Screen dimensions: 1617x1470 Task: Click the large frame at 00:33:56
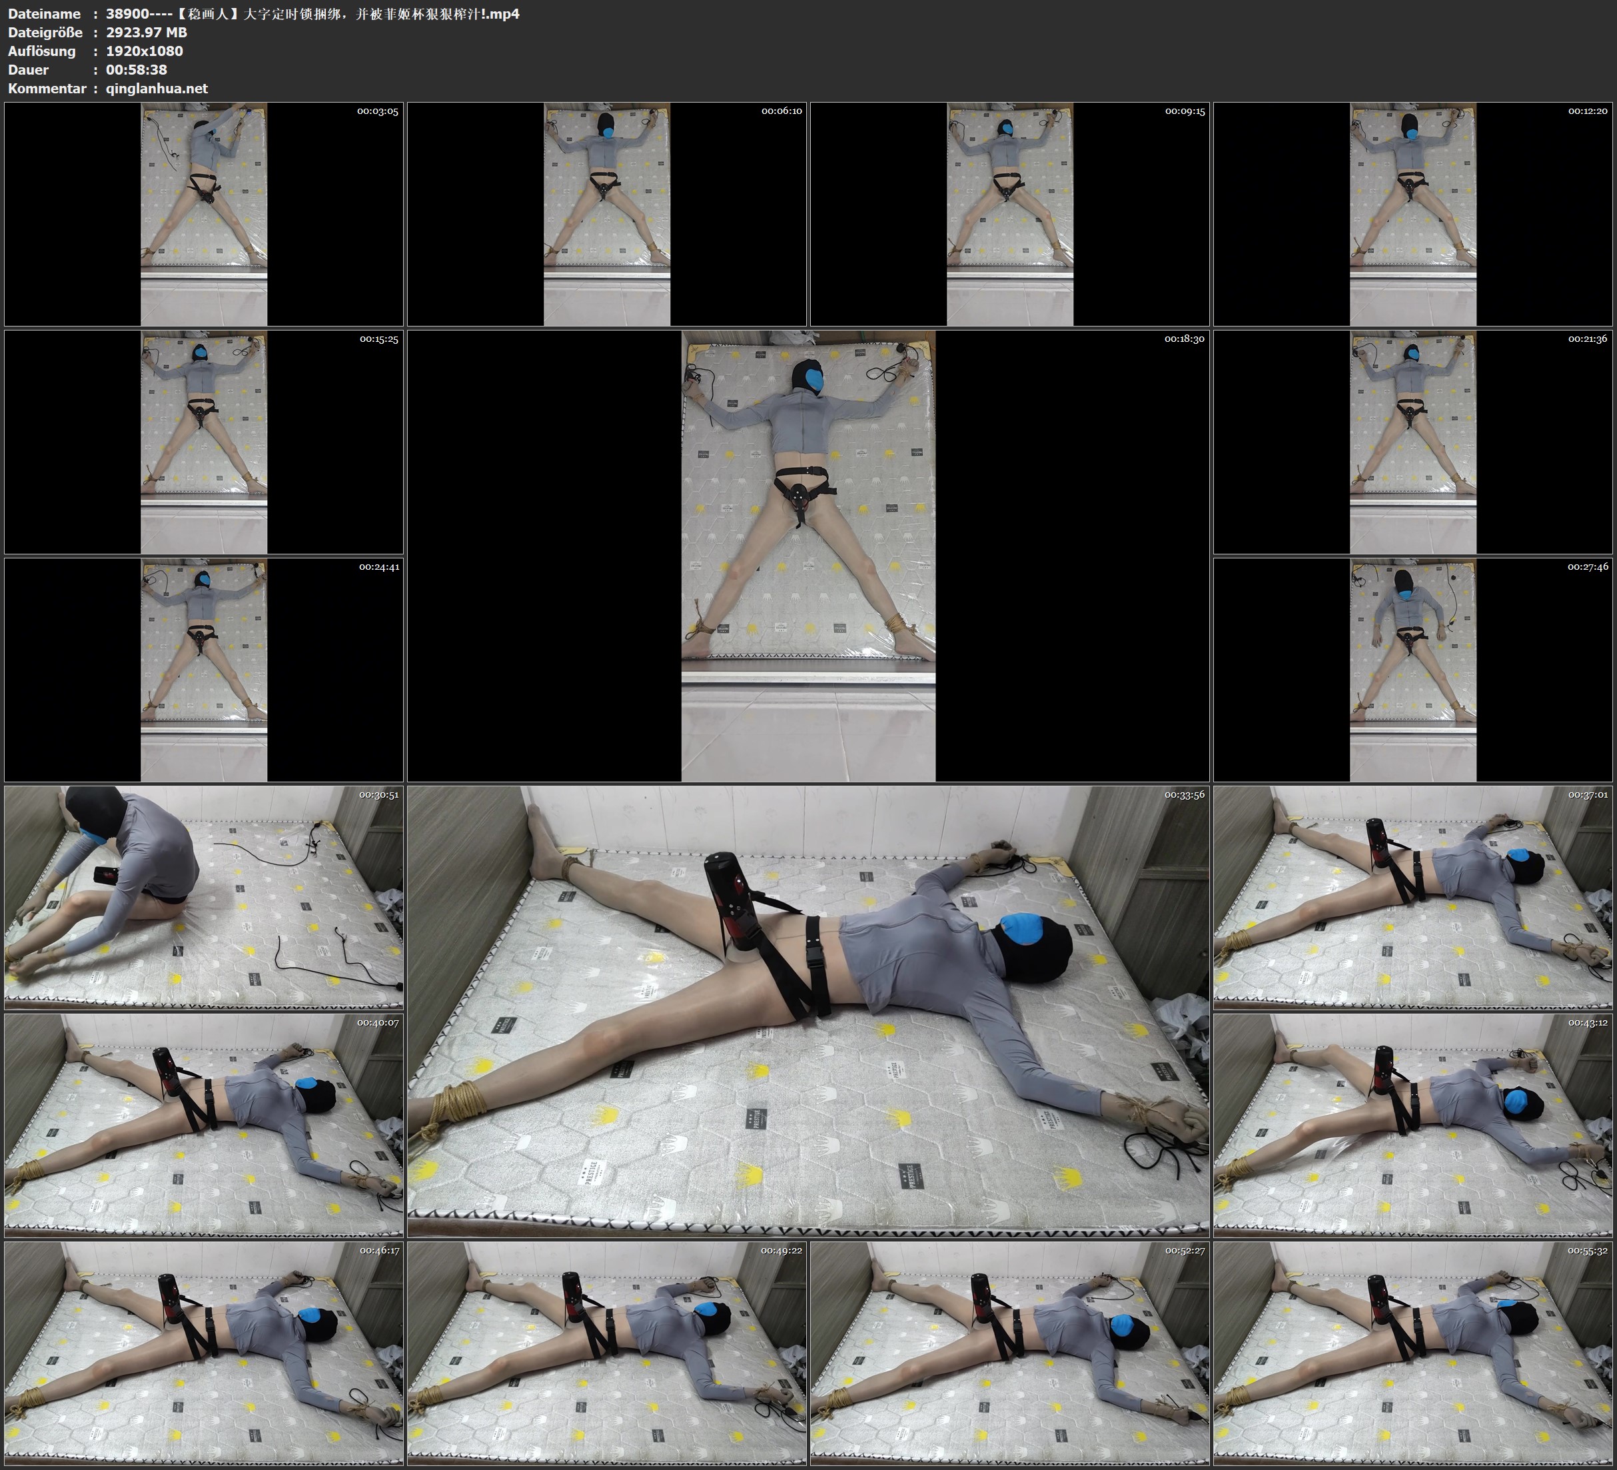point(808,1011)
